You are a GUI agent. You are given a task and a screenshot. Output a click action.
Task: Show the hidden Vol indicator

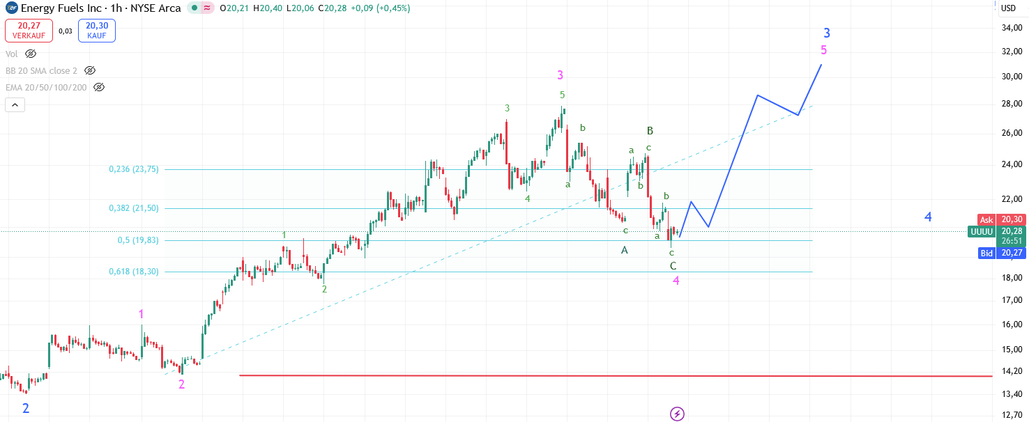tap(31, 54)
